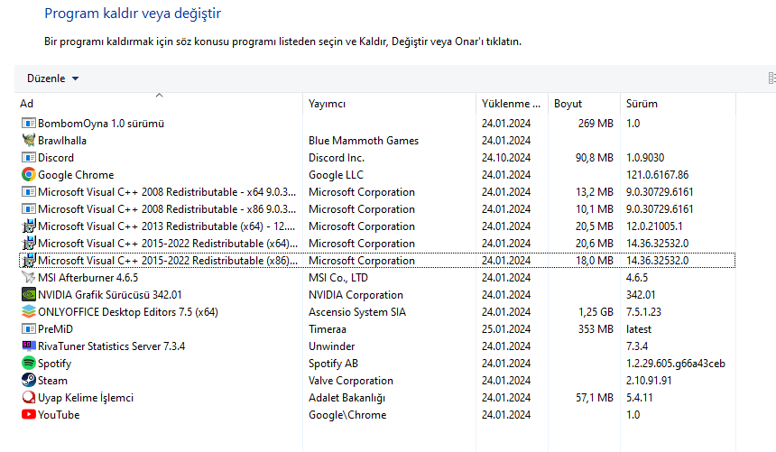Screen dimensions: 776x452
Task: Click Google LLC publisher cell
Action: [x=336, y=175]
